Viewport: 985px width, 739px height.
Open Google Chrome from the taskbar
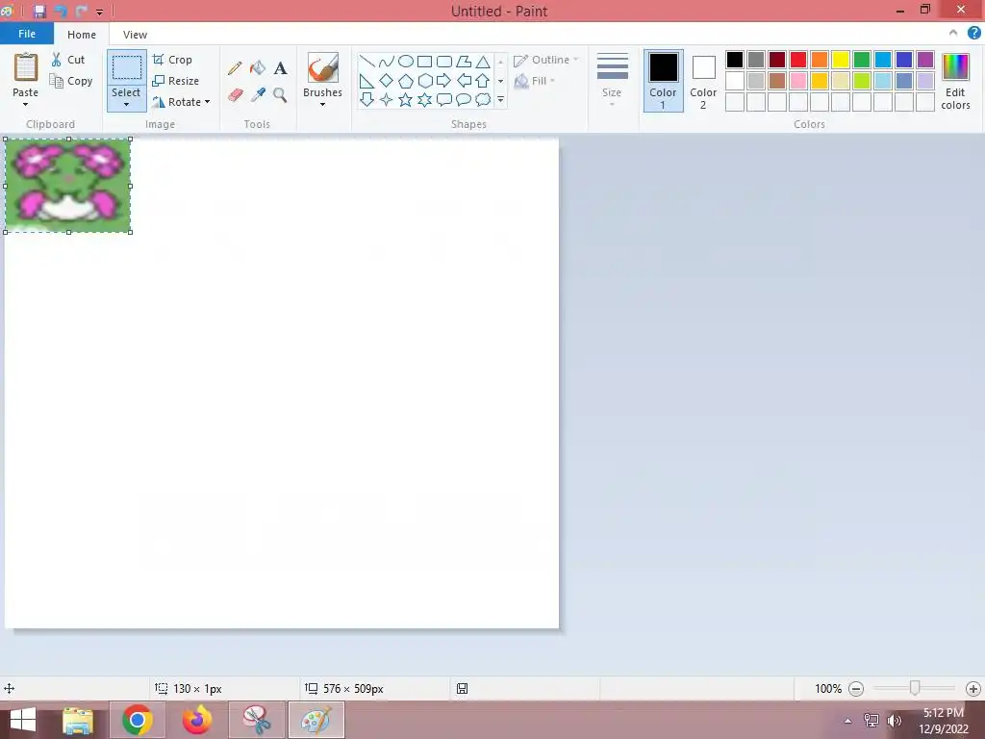click(138, 720)
